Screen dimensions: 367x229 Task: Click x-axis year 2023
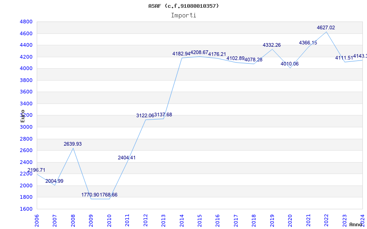pos(345,221)
